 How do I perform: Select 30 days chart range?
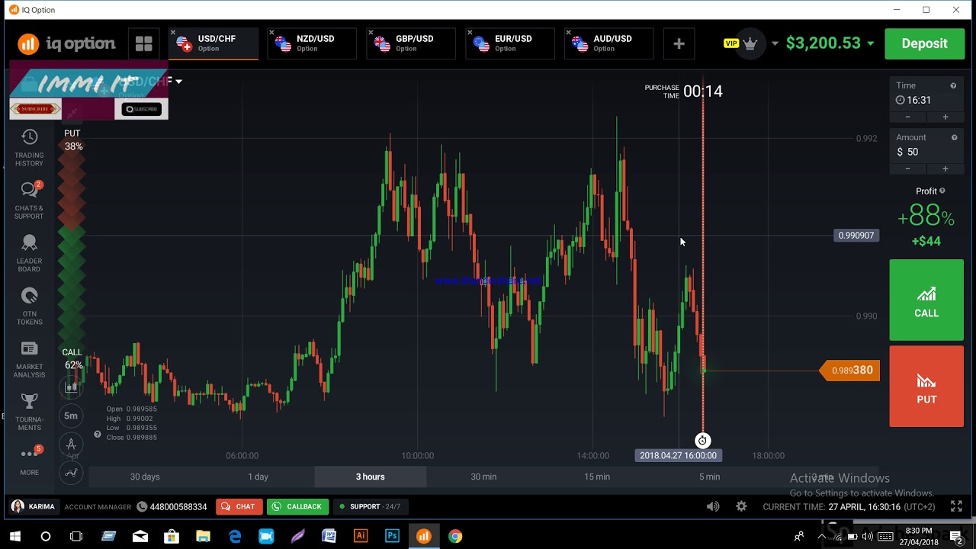tap(145, 477)
